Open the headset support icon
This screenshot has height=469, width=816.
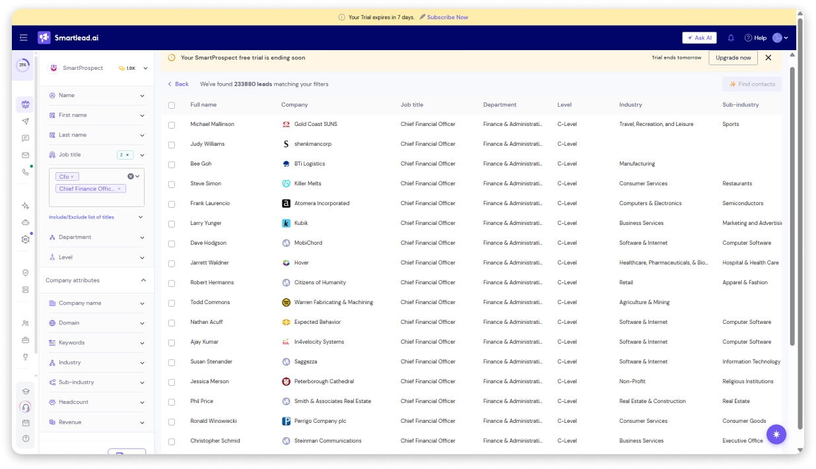coord(25,407)
